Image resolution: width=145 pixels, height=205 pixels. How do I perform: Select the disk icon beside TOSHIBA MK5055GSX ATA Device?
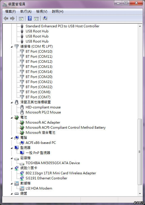point(22,164)
